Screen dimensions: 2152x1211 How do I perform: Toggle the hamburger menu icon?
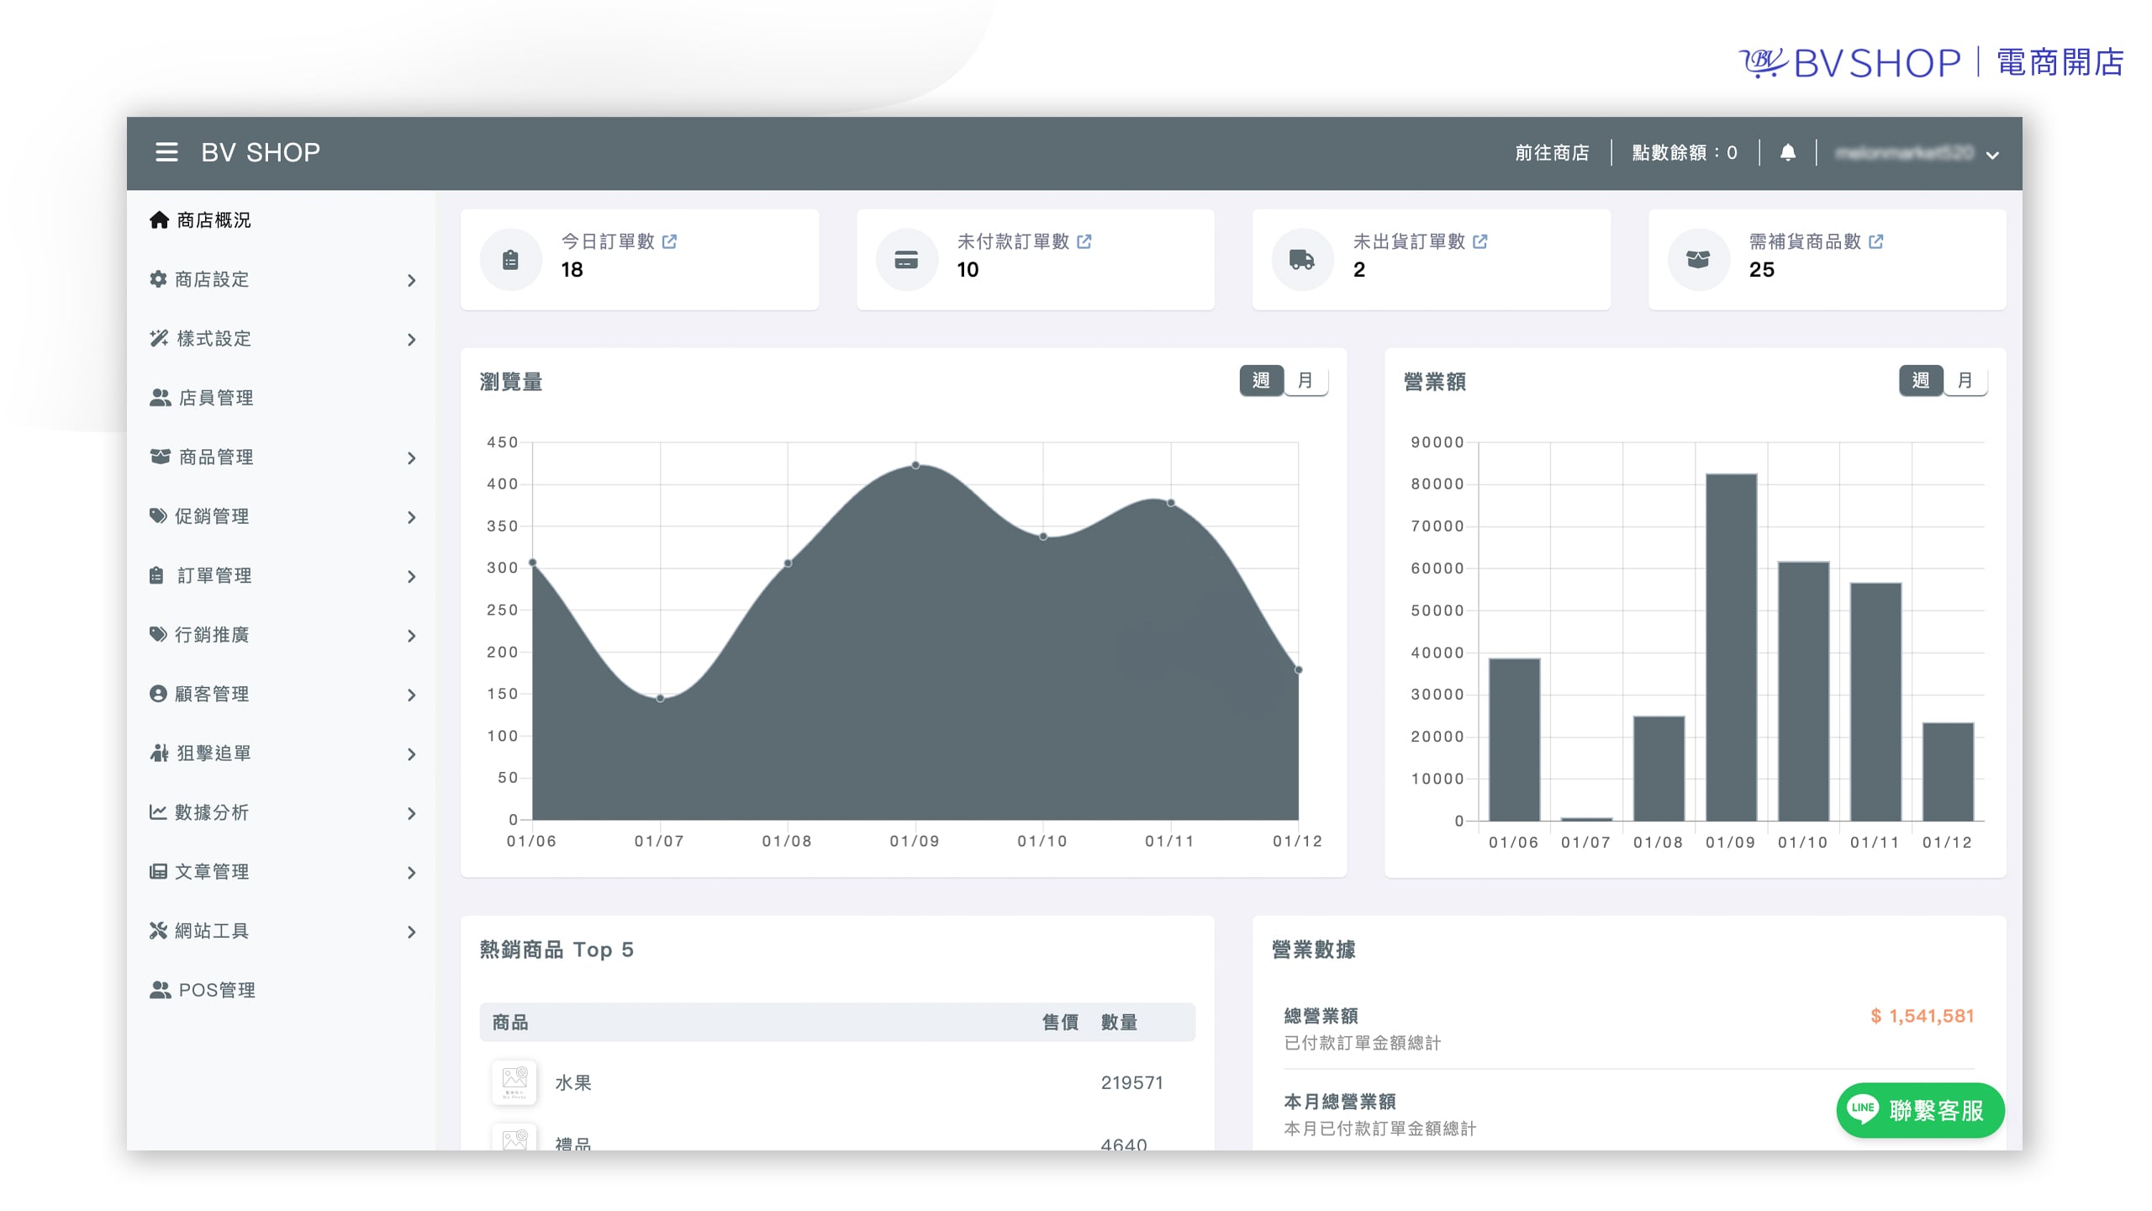tap(166, 152)
